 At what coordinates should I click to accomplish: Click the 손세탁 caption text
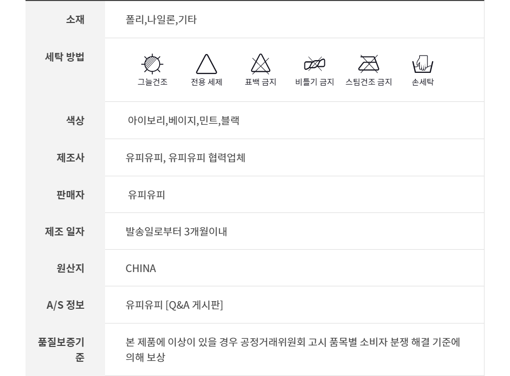click(422, 82)
